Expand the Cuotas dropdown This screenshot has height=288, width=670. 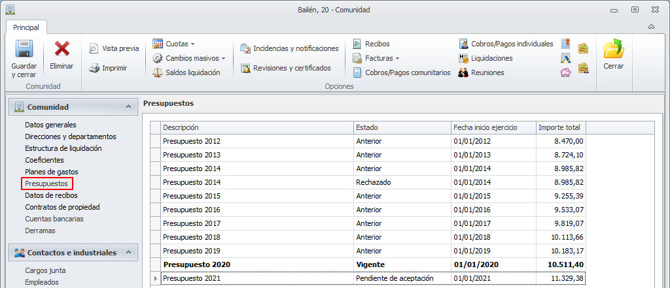pyautogui.click(x=174, y=44)
